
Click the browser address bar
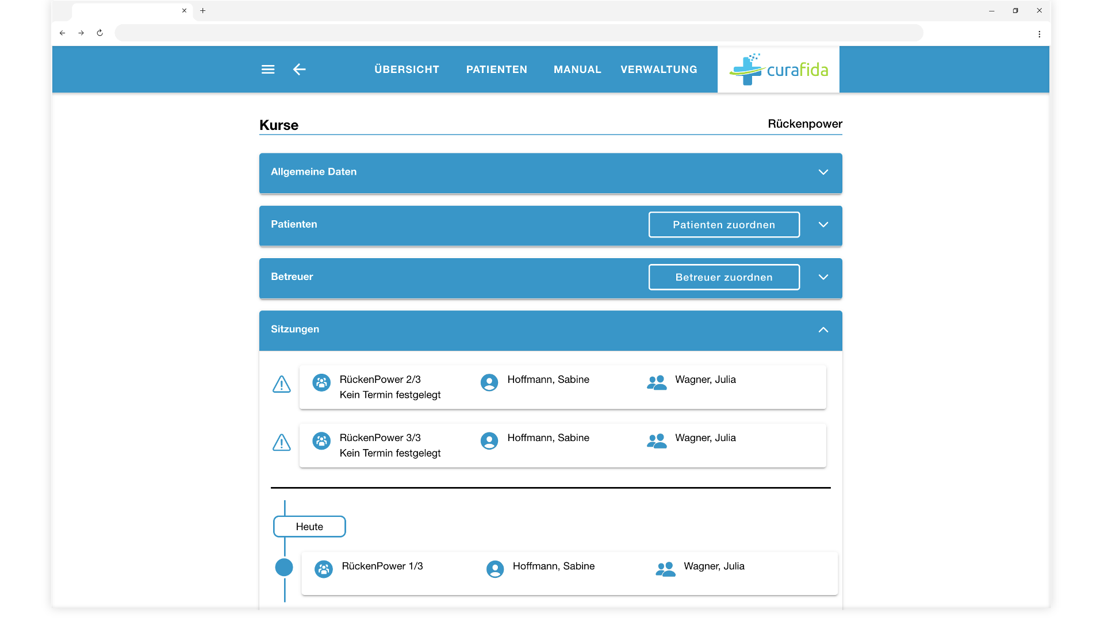click(519, 33)
